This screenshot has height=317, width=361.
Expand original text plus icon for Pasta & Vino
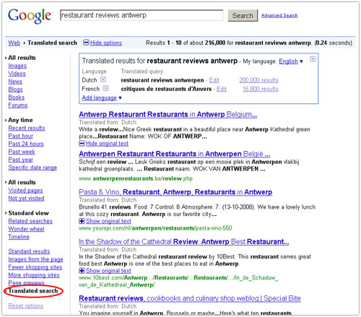[x=82, y=221]
